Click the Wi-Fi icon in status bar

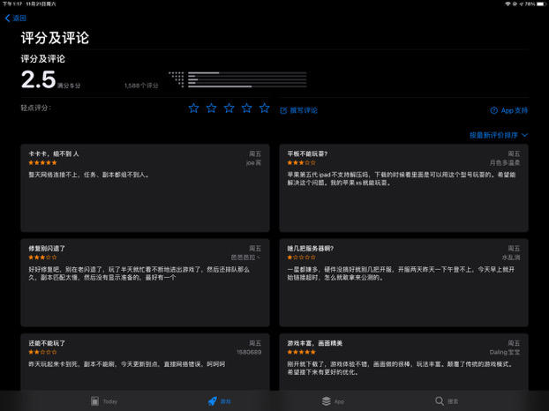click(x=508, y=4)
